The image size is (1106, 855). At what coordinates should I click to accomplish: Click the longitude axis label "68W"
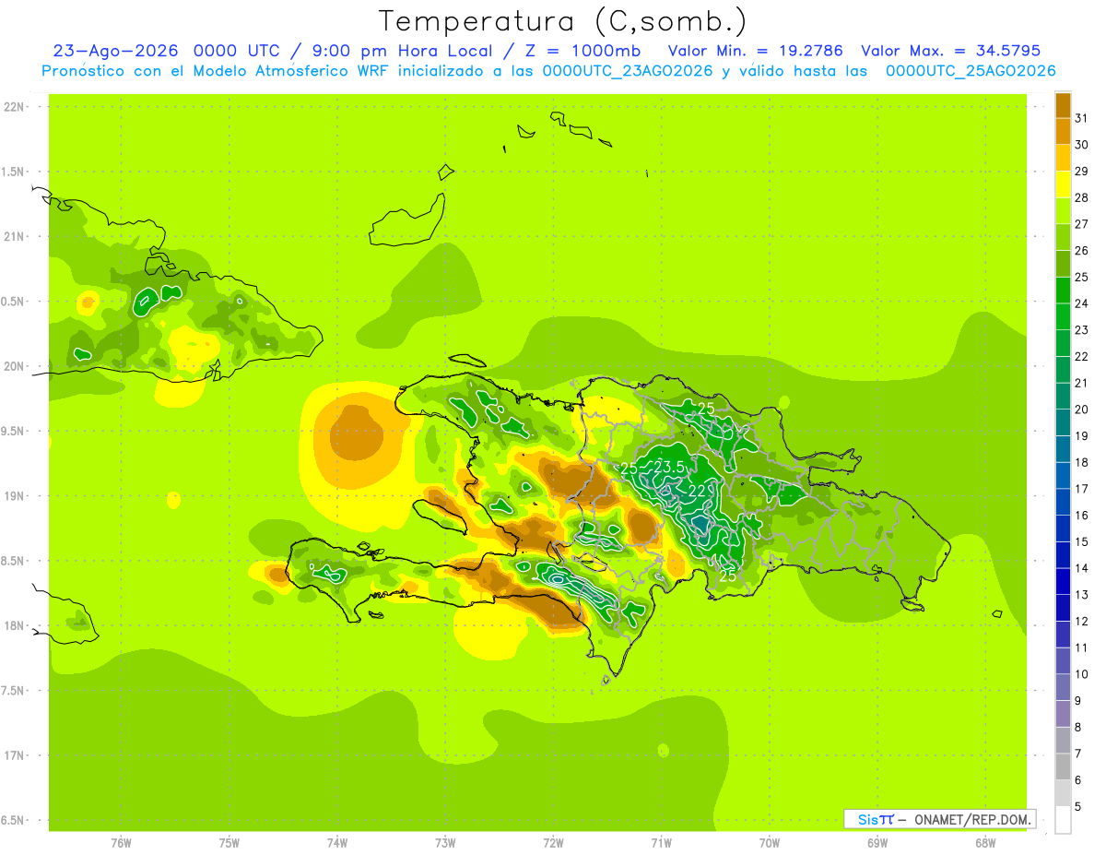985,843
